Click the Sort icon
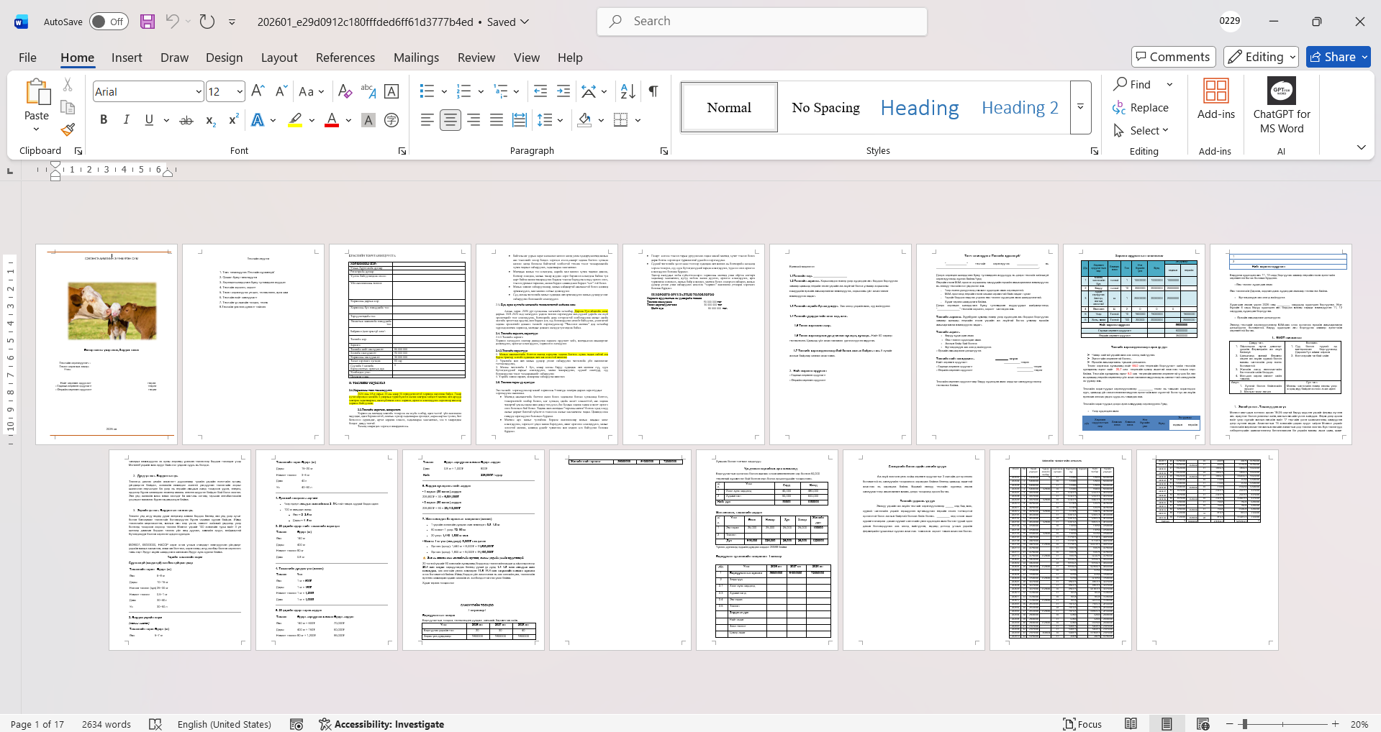 [628, 91]
